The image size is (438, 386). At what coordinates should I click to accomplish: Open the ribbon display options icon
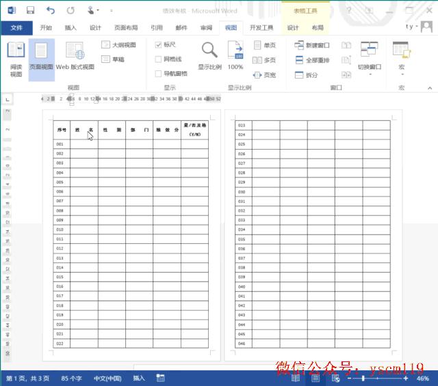coord(369,11)
